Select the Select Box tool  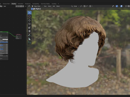tap(30, 13)
